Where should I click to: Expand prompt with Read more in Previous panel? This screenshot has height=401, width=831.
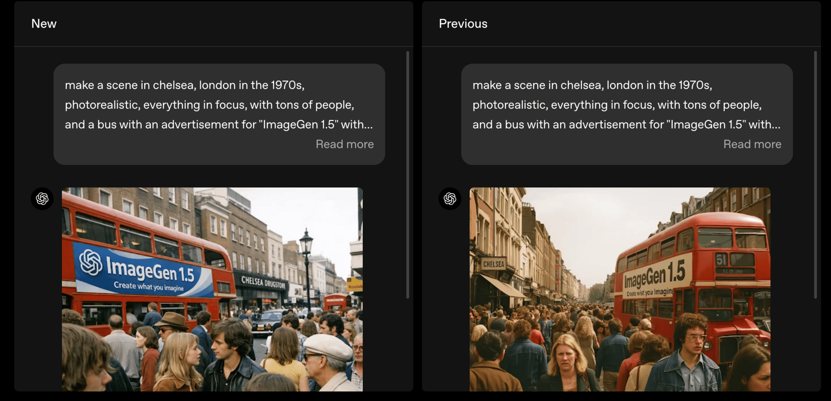point(752,144)
